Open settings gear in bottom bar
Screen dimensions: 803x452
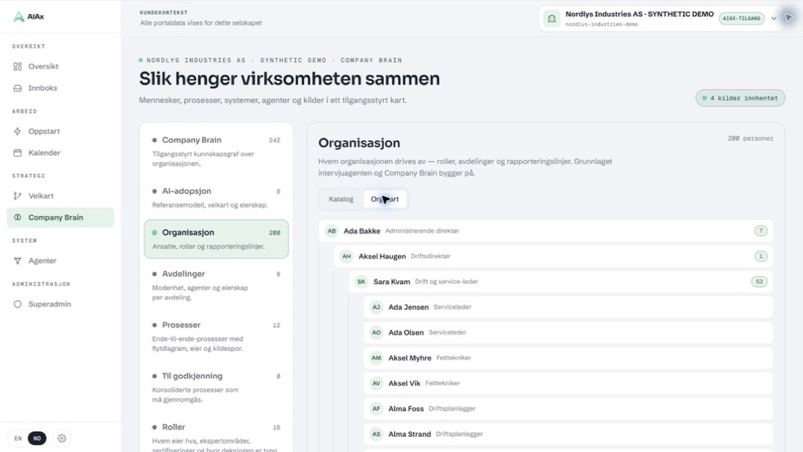pos(61,439)
